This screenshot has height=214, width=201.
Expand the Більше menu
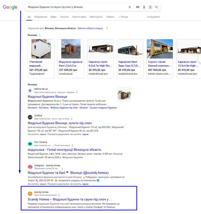coord(123,17)
